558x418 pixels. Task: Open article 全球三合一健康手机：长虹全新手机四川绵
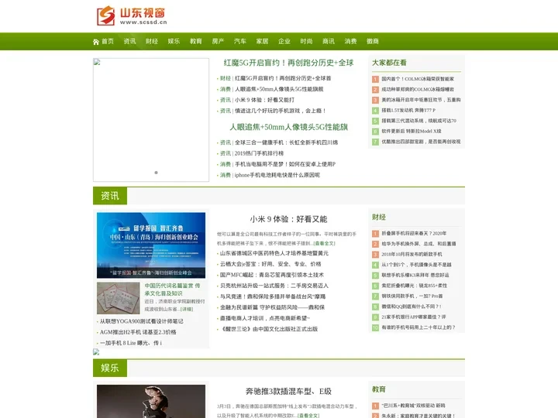(286, 142)
